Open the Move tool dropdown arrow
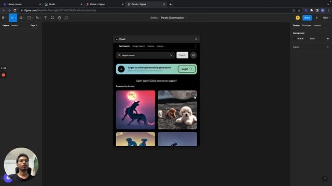Image resolution: width=332 pixels, height=186 pixels. (x=16, y=18)
